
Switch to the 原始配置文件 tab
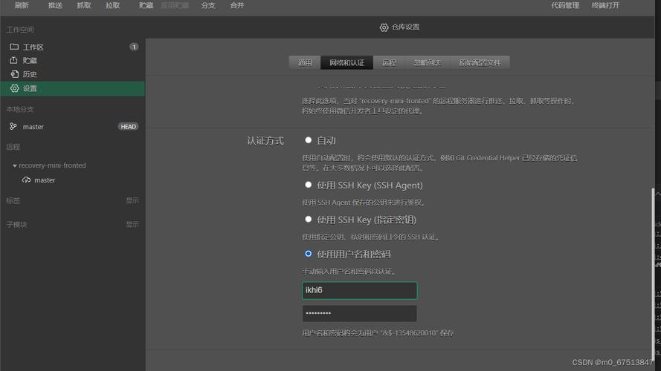pyautogui.click(x=480, y=62)
